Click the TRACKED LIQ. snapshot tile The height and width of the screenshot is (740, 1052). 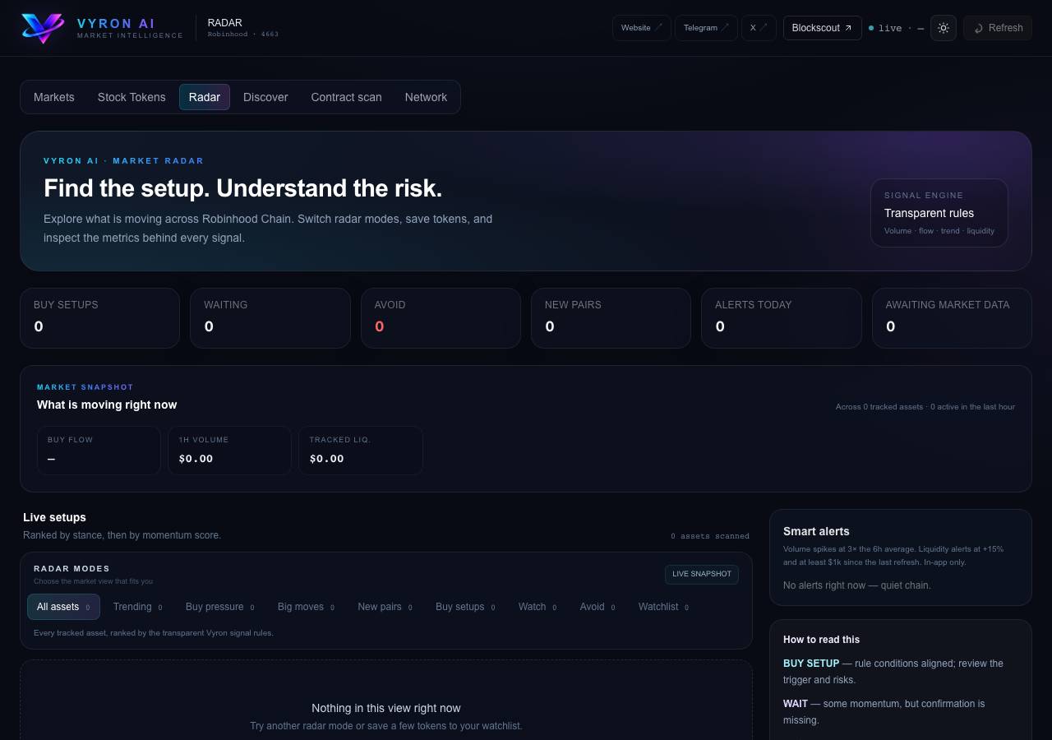(361, 451)
